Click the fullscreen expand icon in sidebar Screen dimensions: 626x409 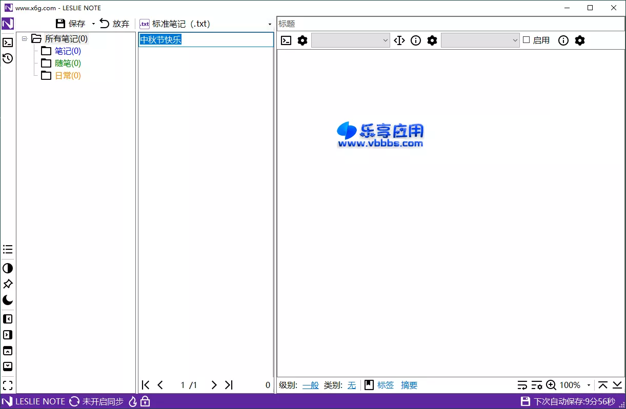pyautogui.click(x=8, y=385)
